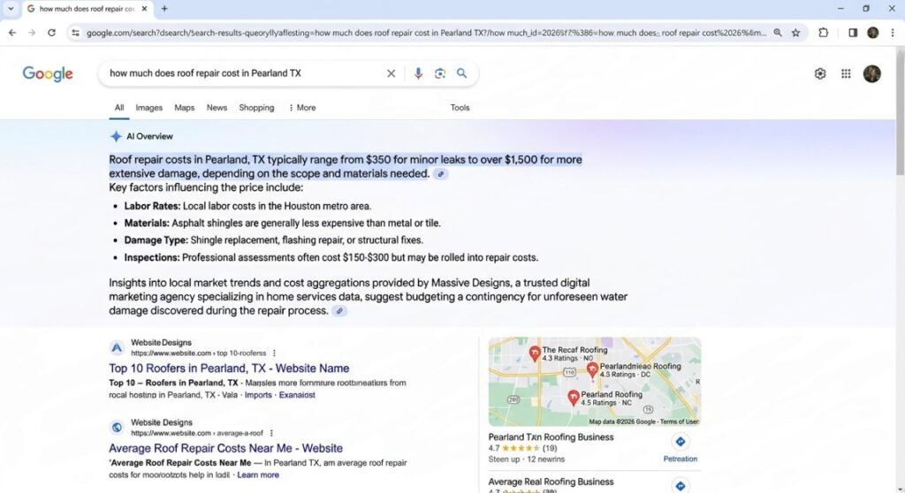Get directions to Pearland Txn Roofing Business
The width and height of the screenshot is (905, 493).
(680, 442)
